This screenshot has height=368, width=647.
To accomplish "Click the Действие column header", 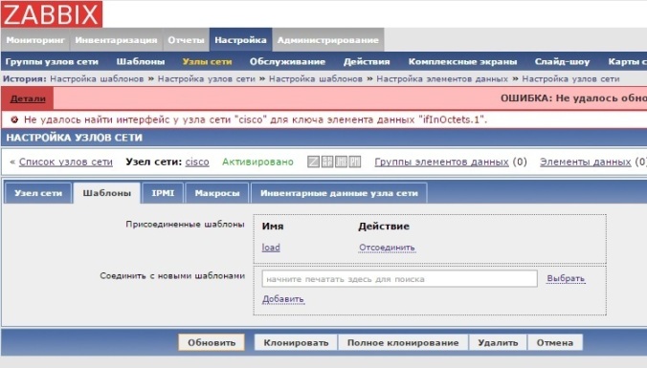I will click(384, 227).
